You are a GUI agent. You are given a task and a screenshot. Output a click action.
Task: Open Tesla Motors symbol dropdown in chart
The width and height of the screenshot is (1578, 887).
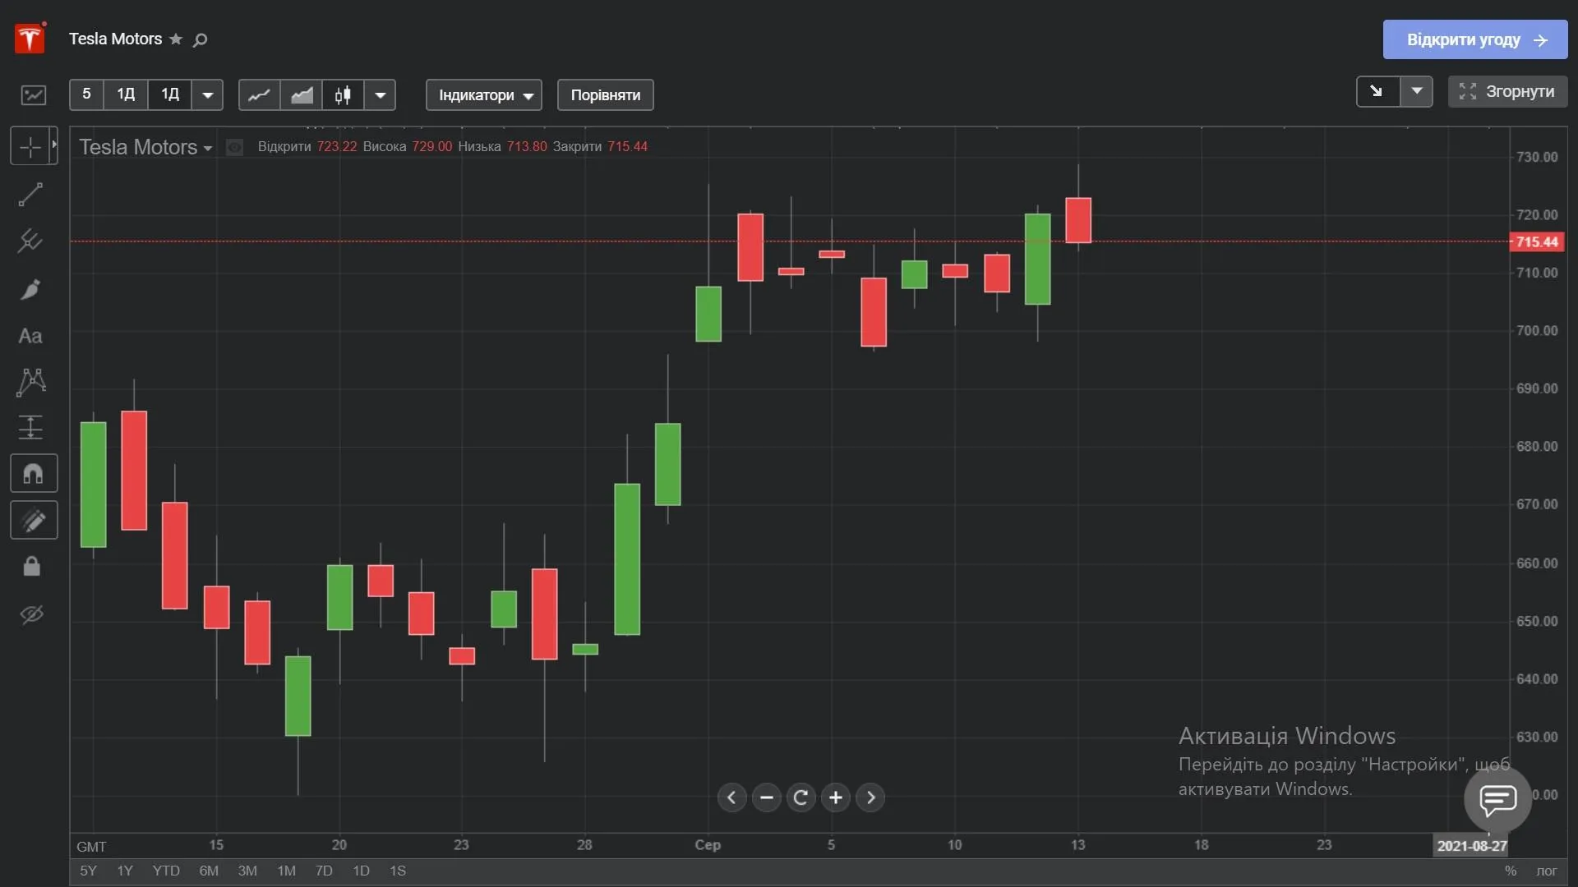pos(207,149)
